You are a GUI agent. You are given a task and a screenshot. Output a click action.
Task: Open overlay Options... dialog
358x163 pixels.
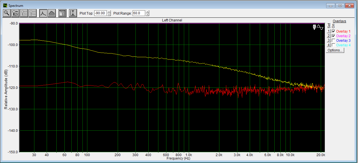(335, 50)
